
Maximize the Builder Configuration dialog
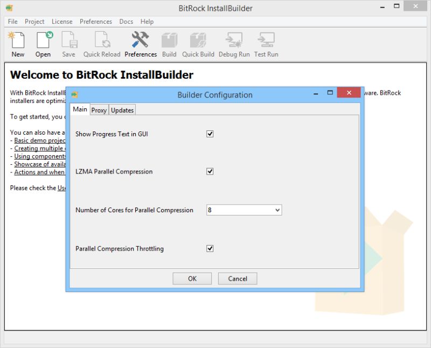click(330, 93)
